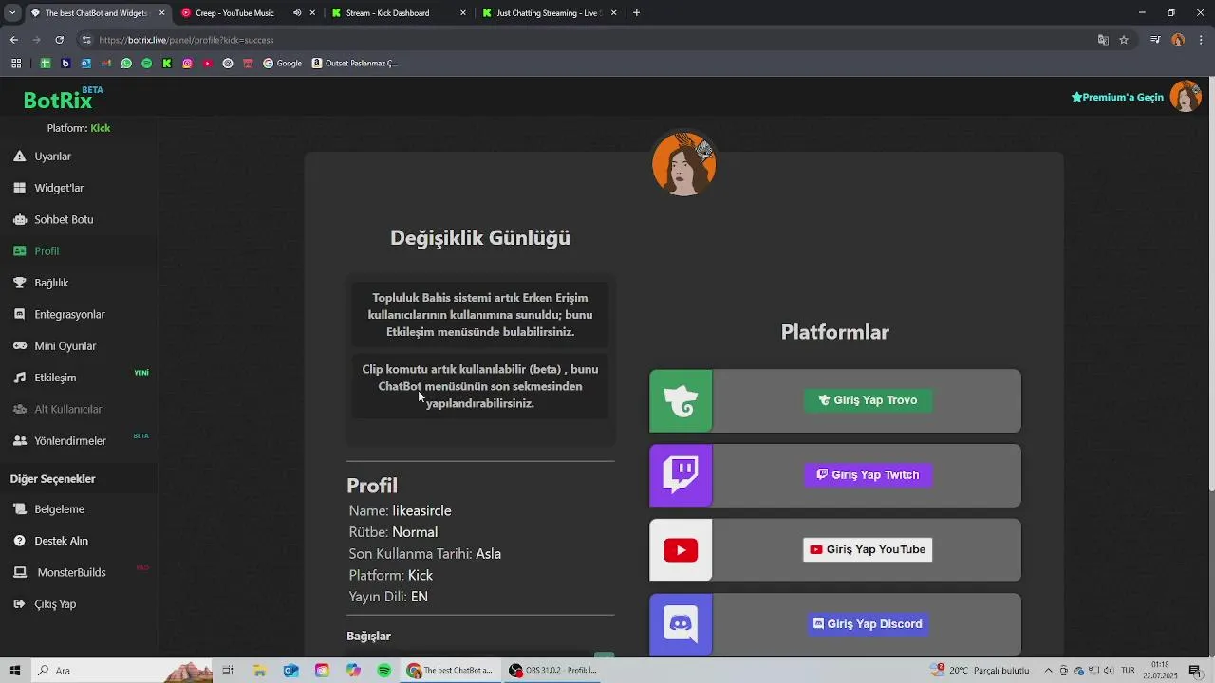
Task: Select Profil in the sidebar
Action: click(x=47, y=251)
